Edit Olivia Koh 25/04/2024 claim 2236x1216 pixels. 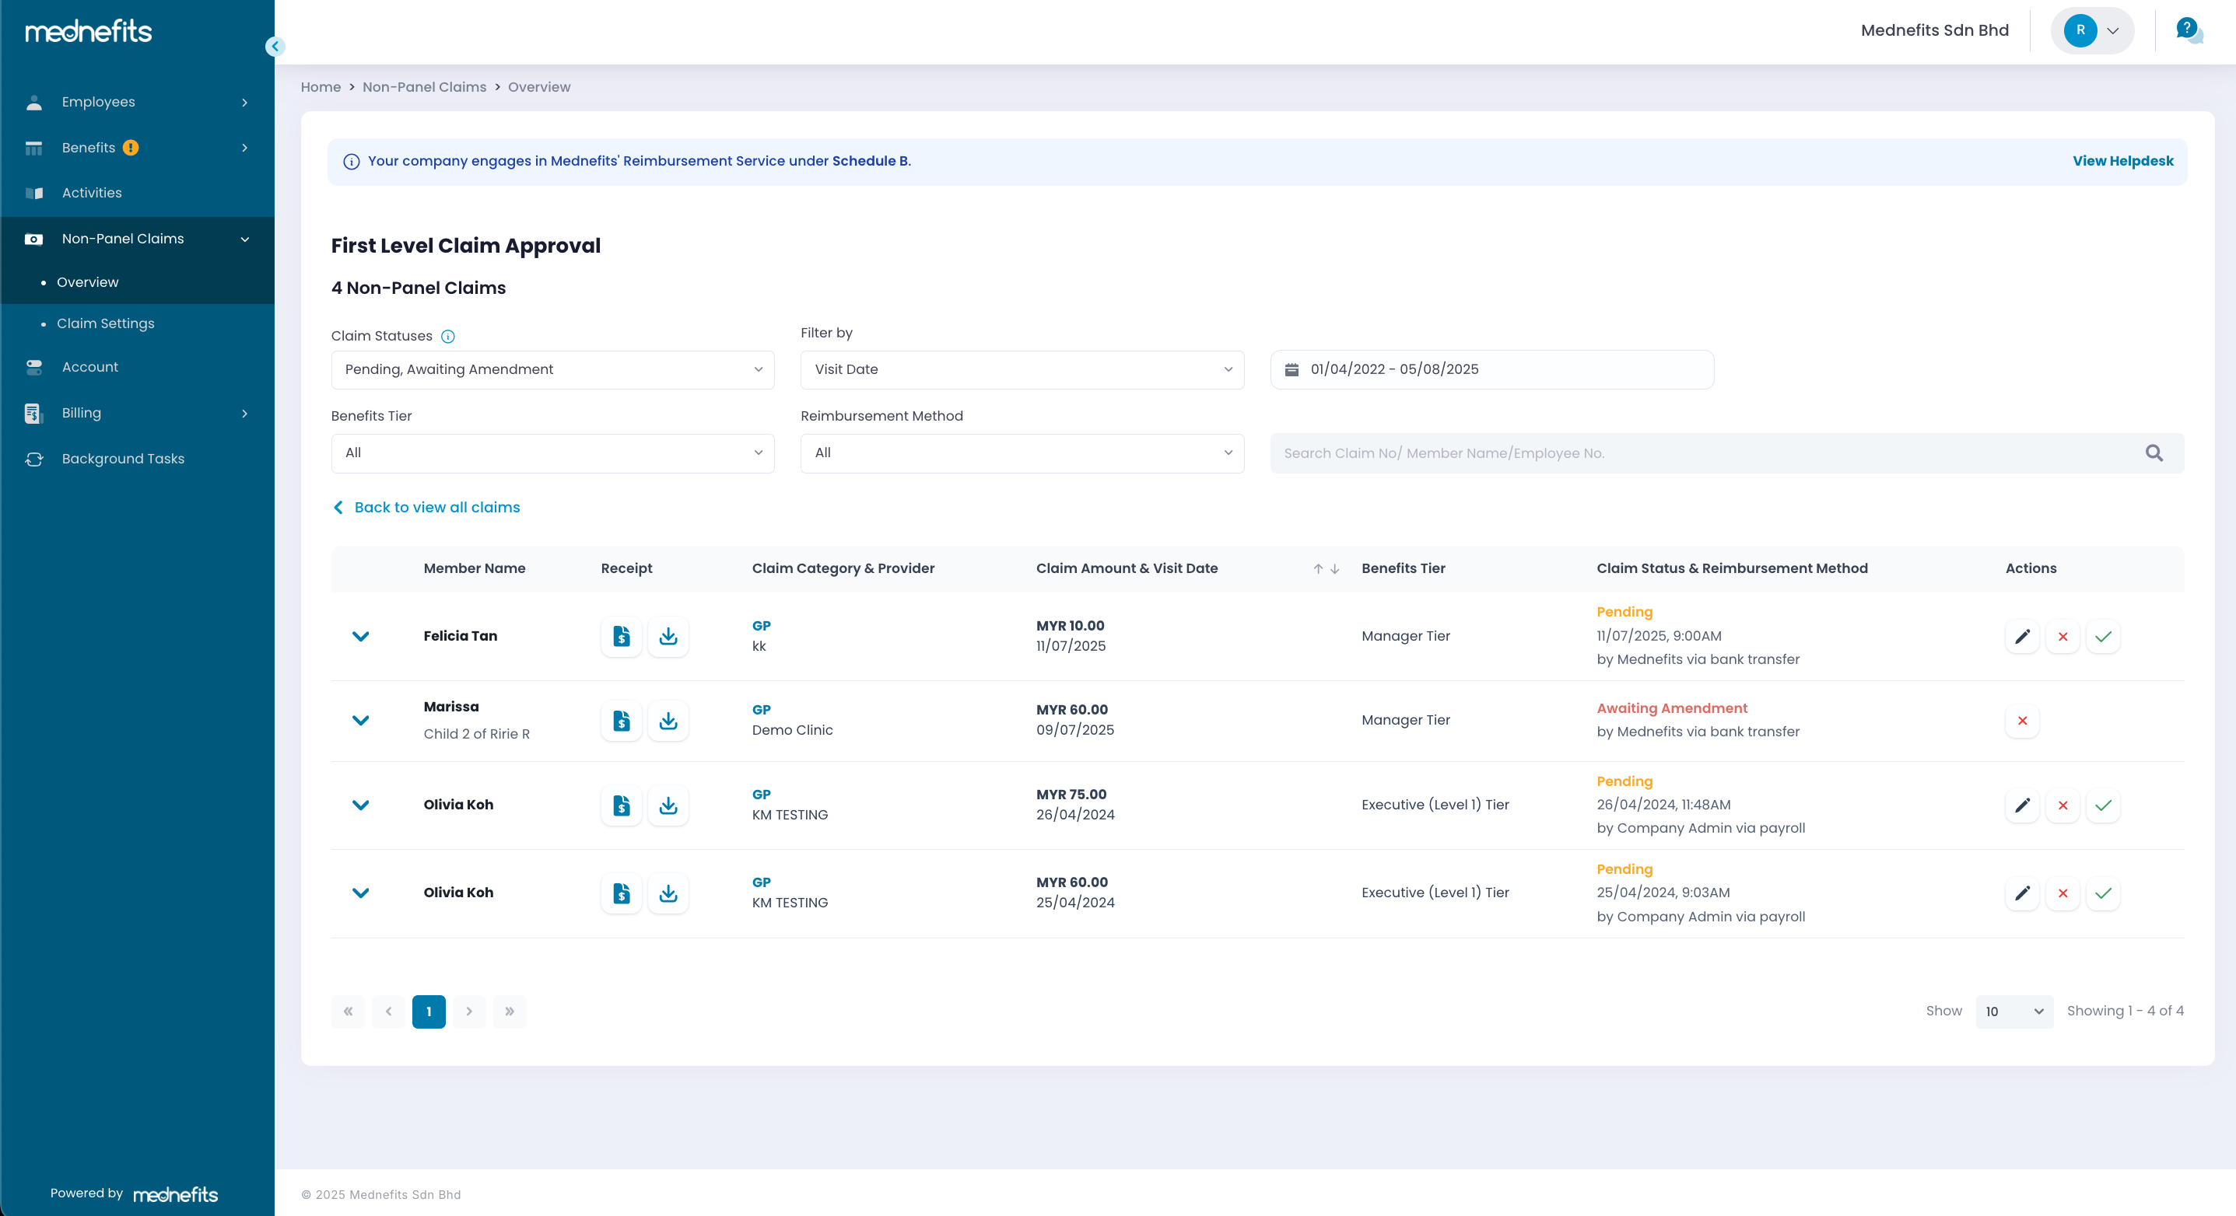(2023, 893)
